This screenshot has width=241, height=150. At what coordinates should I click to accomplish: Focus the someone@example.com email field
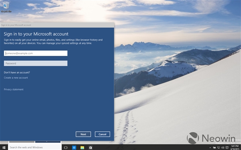pos(36,53)
